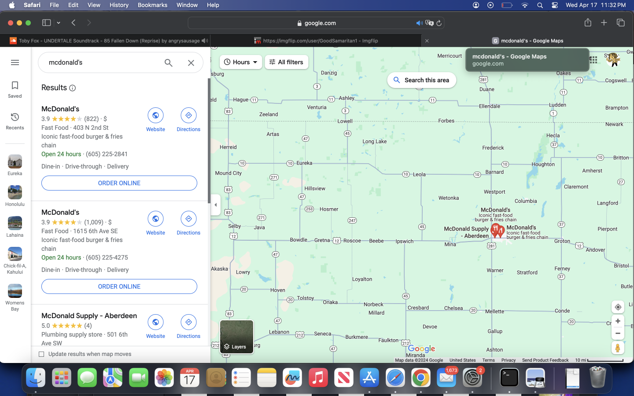Screen dimensions: 634x396
Task: Click the mcdonald's search input field
Action: coord(101,62)
